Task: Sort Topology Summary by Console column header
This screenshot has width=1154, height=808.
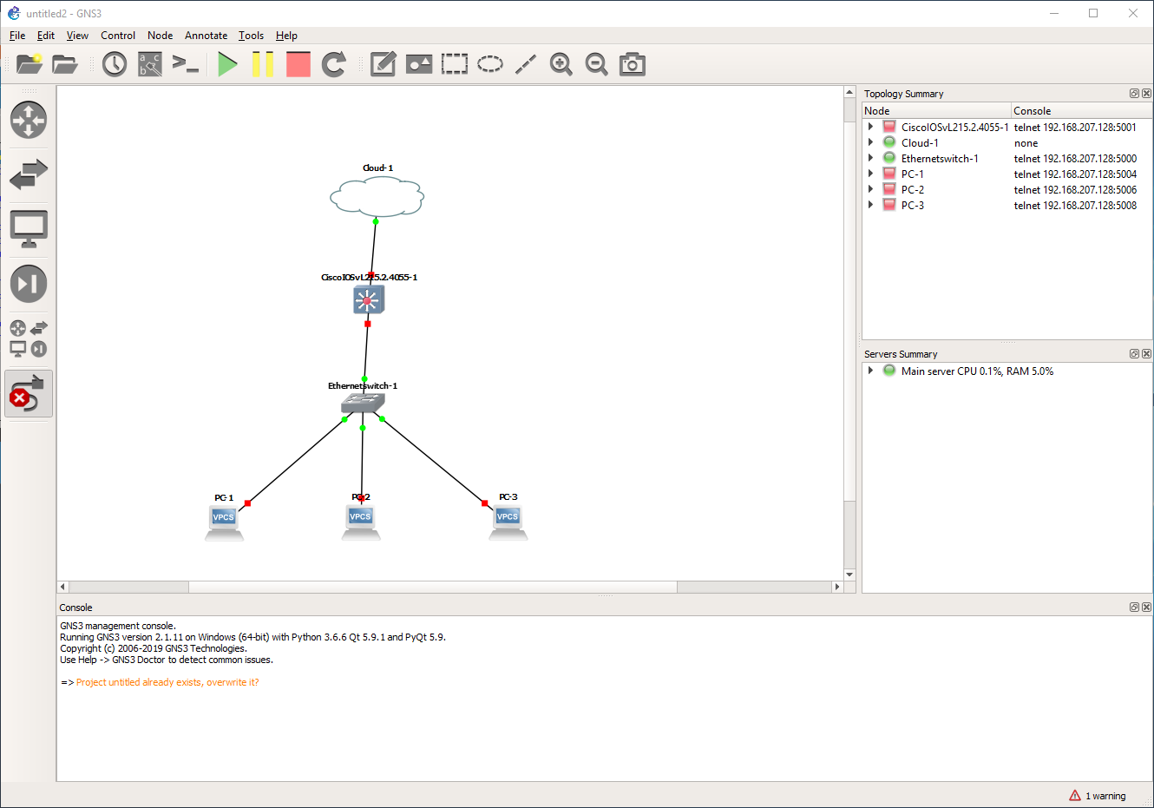Action: click(1081, 110)
